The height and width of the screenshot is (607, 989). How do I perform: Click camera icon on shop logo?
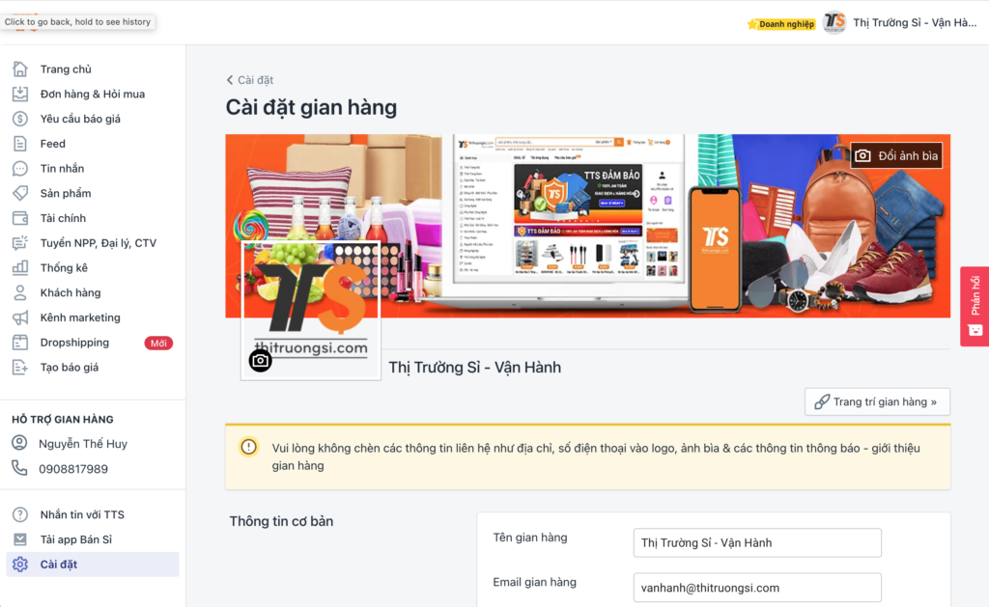(260, 361)
